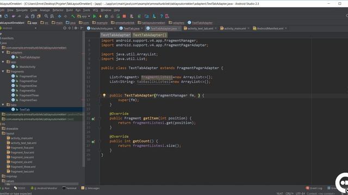Click the intention light bulb in editor gutter
Viewport: 348px width, 195px height.
coord(104,95)
